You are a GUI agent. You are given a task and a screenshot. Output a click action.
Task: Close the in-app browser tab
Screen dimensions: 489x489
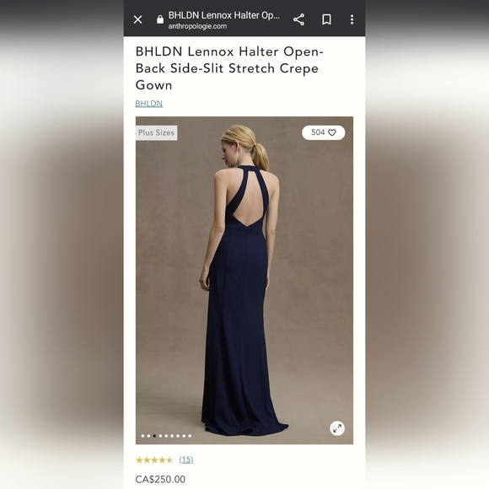(x=137, y=19)
